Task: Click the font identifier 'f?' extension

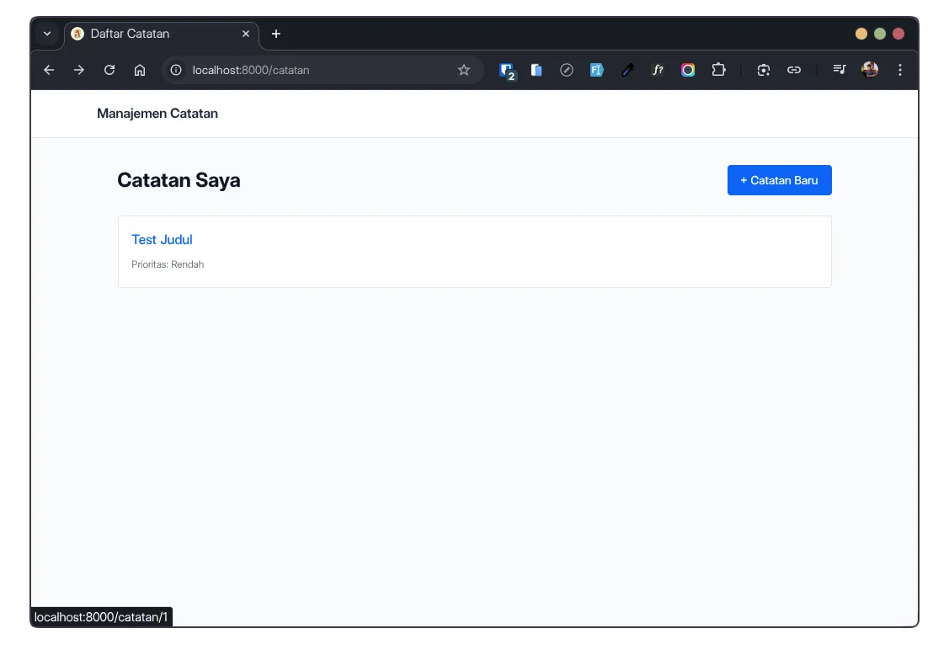Action: (x=658, y=71)
